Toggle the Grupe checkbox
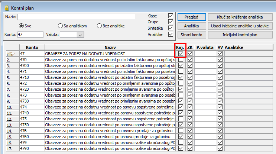This screenshot has height=154, width=276. tap(171, 22)
